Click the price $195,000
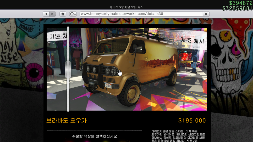The height and width of the screenshot is (142, 253). pyautogui.click(x=192, y=121)
